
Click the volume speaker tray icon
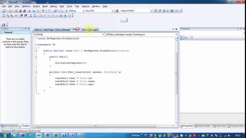coord(229,135)
